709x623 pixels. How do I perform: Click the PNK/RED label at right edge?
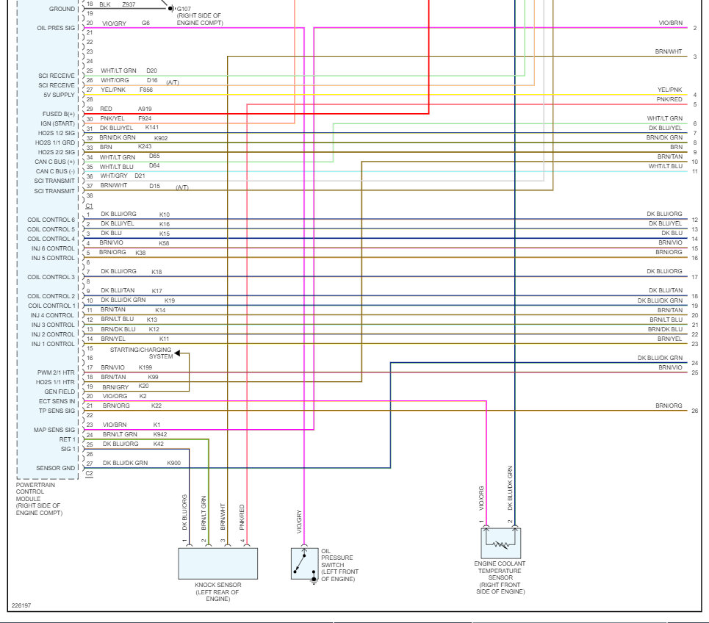point(669,99)
